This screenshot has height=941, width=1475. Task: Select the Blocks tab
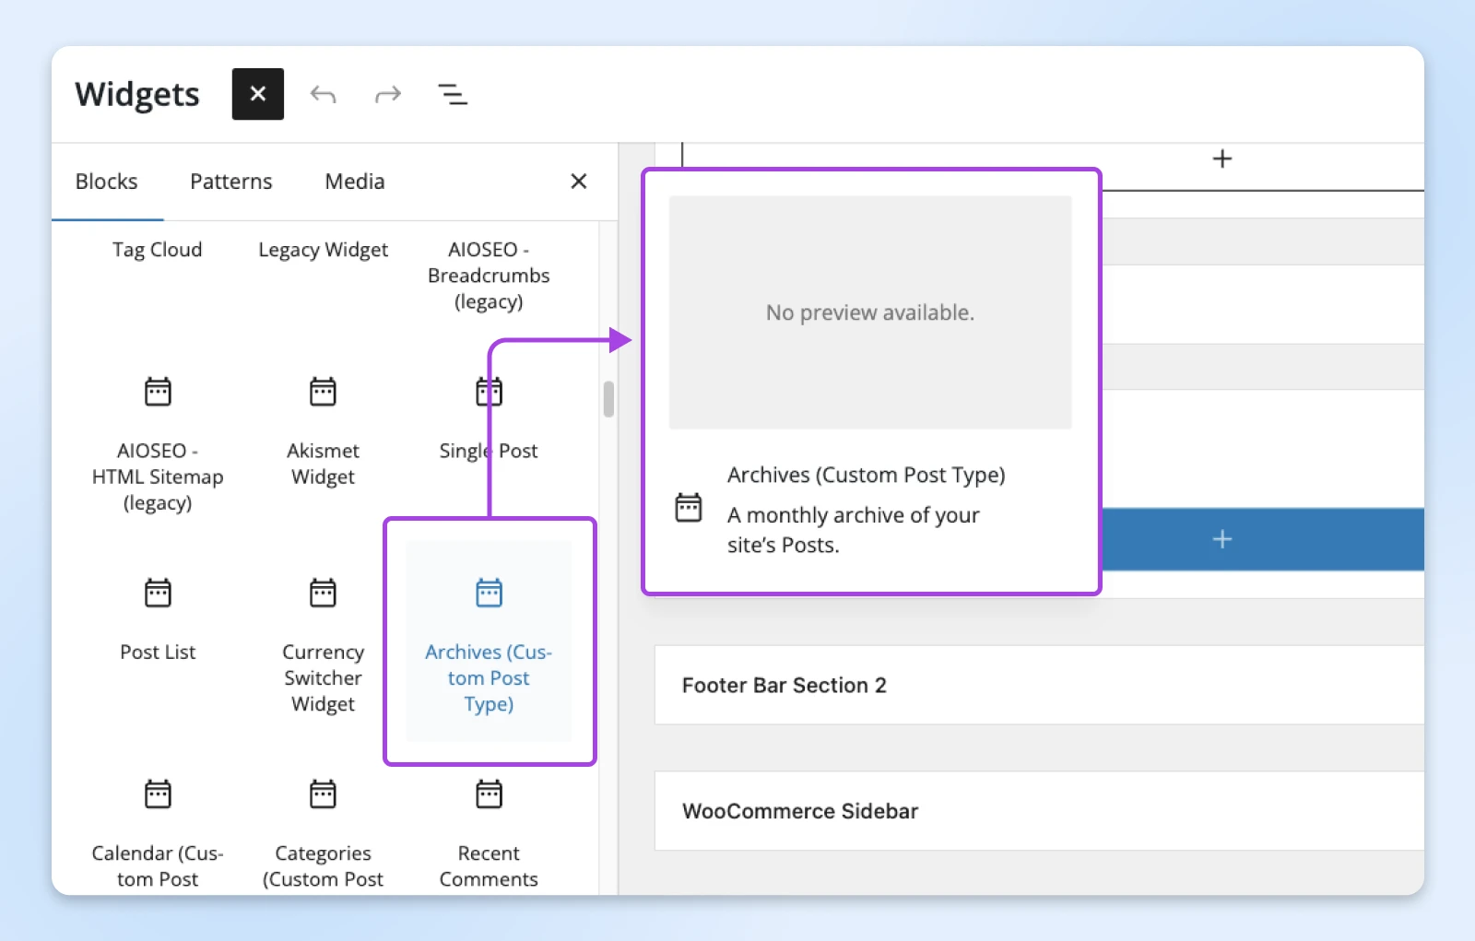[106, 182]
